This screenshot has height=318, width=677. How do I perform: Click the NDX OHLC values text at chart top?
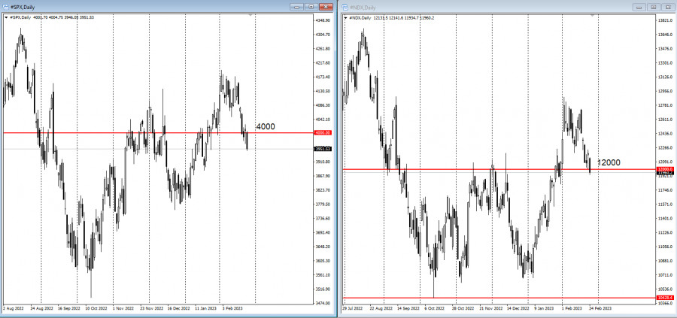point(403,18)
